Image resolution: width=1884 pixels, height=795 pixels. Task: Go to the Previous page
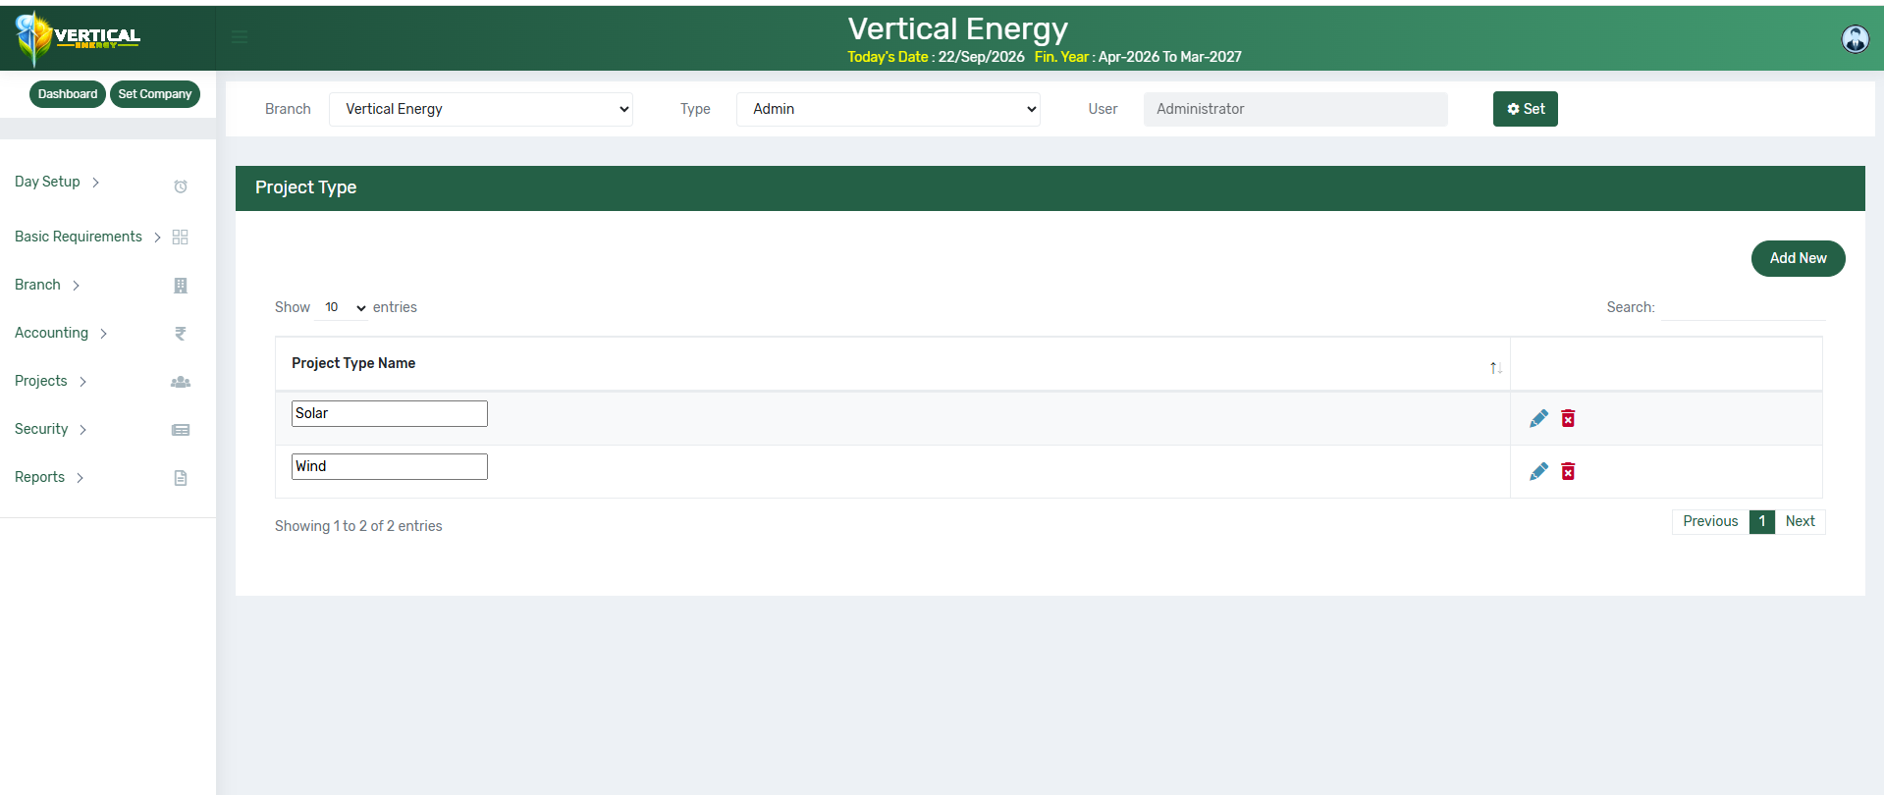(x=1710, y=521)
